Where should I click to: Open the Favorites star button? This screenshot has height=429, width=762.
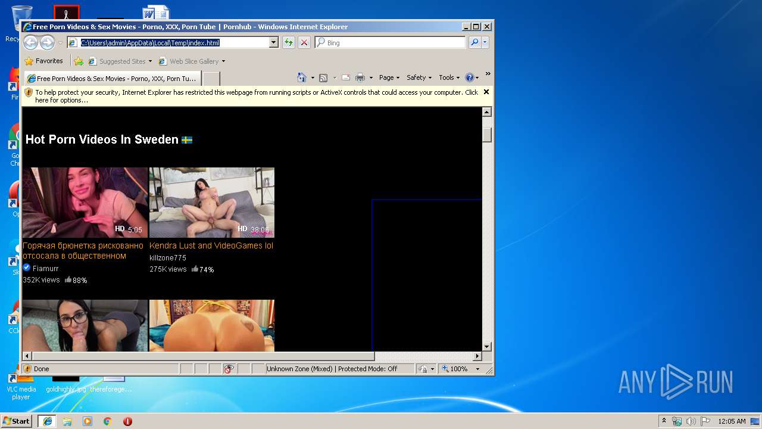click(43, 61)
